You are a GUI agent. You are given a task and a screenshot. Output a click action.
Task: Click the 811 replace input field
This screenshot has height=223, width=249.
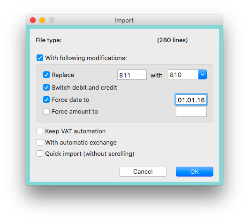pyautogui.click(x=132, y=75)
